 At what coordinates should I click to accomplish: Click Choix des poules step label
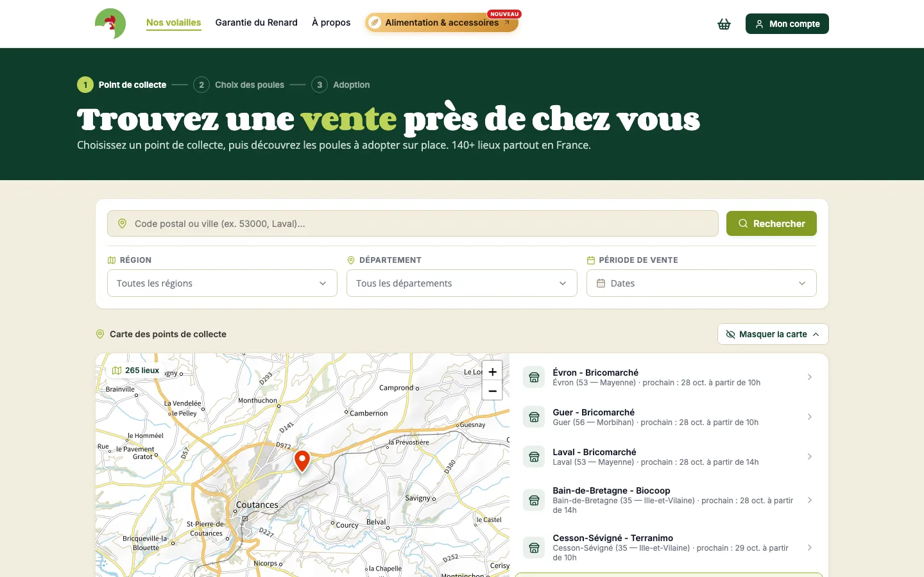[250, 85]
